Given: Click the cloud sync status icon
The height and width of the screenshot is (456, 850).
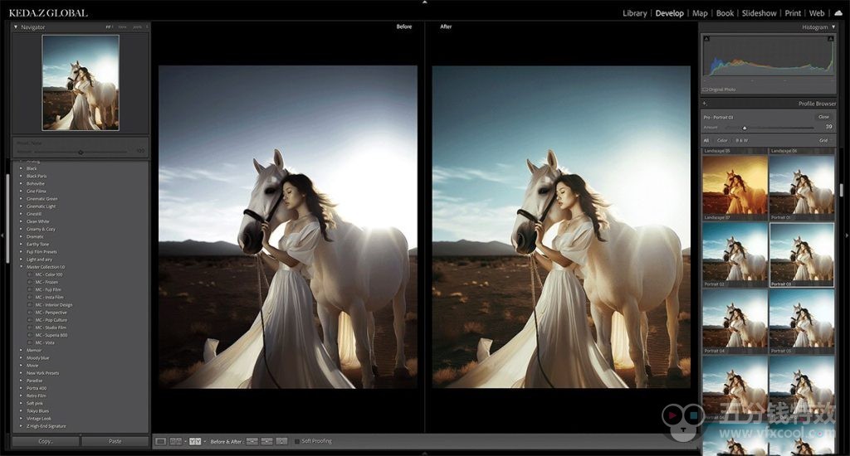Looking at the screenshot, I should (838, 13).
